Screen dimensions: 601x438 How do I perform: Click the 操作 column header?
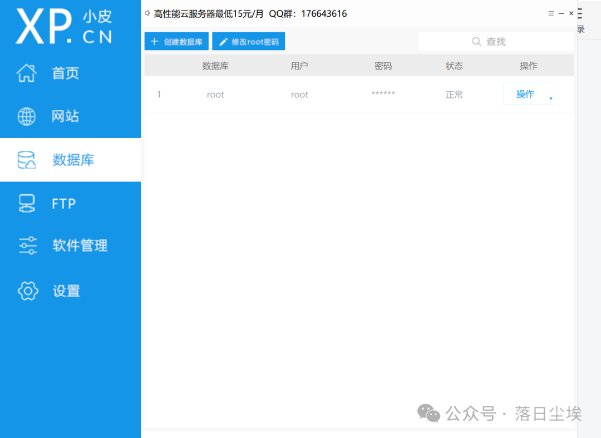(528, 66)
